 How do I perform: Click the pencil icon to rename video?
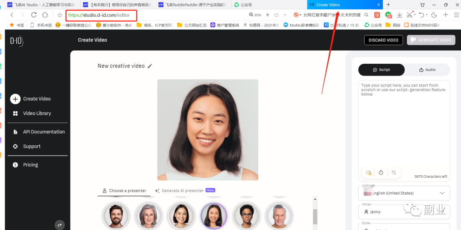[x=149, y=66]
